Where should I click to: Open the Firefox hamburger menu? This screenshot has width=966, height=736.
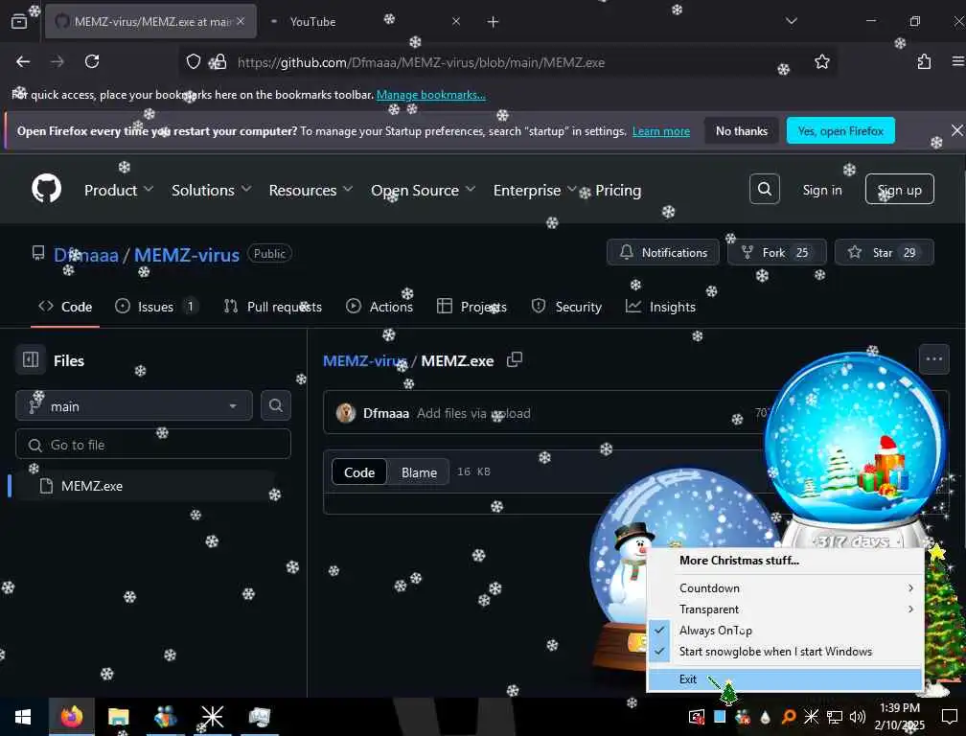[957, 61]
